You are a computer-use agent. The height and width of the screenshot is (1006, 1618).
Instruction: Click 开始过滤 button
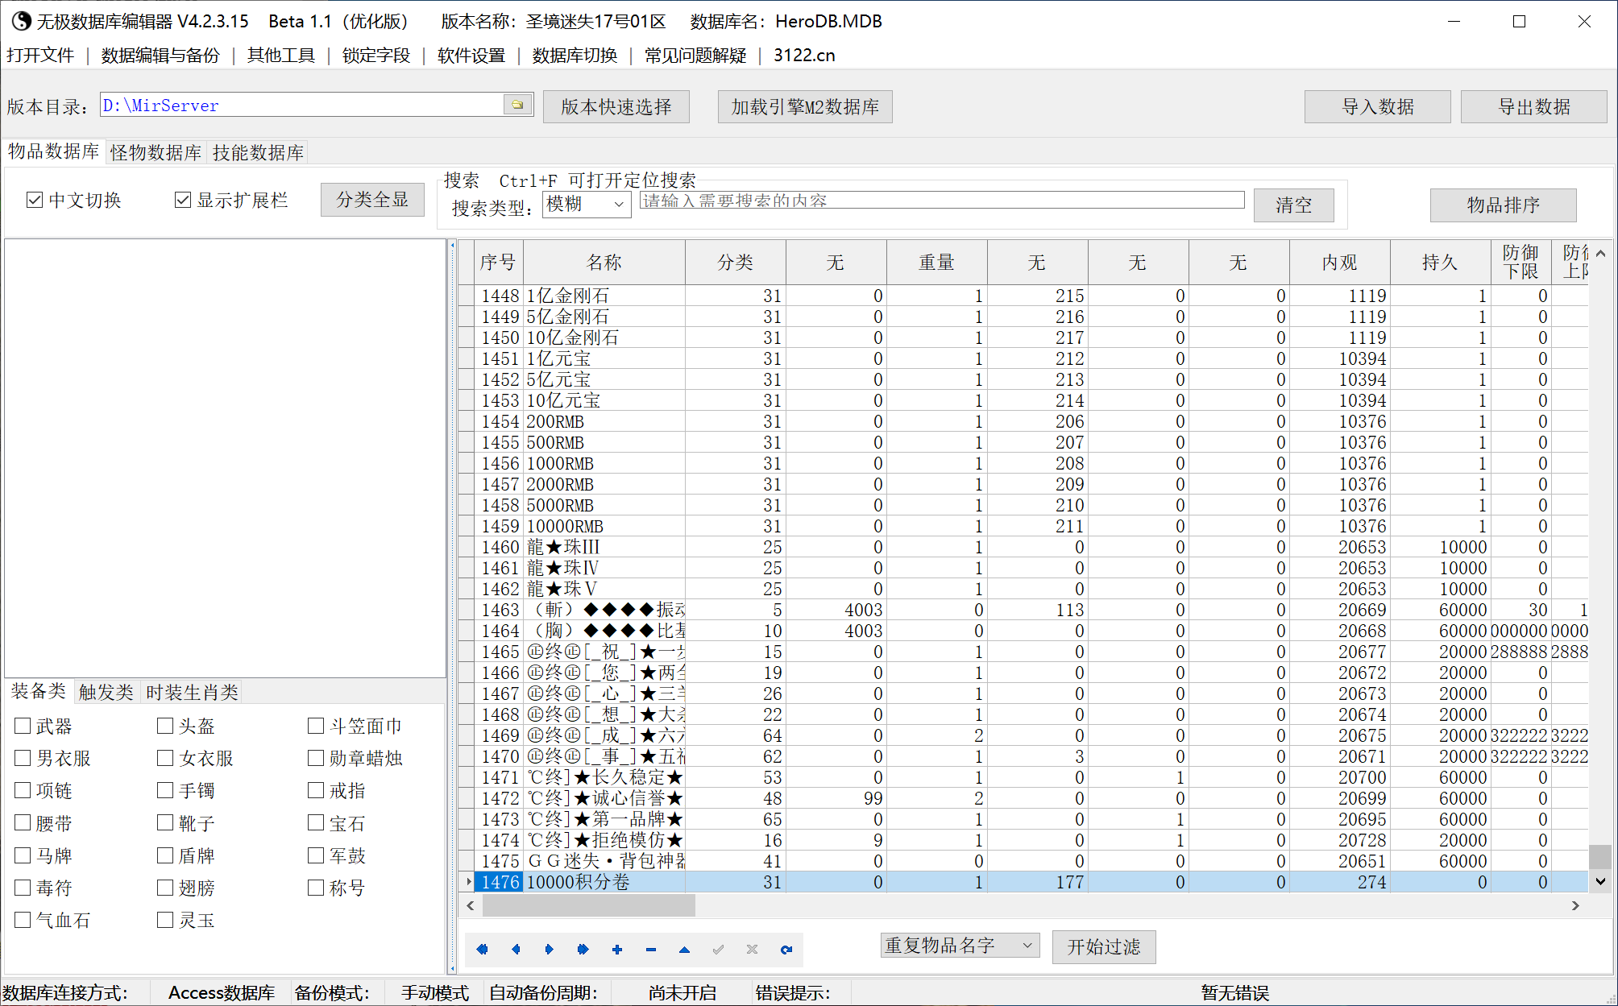tap(1104, 946)
